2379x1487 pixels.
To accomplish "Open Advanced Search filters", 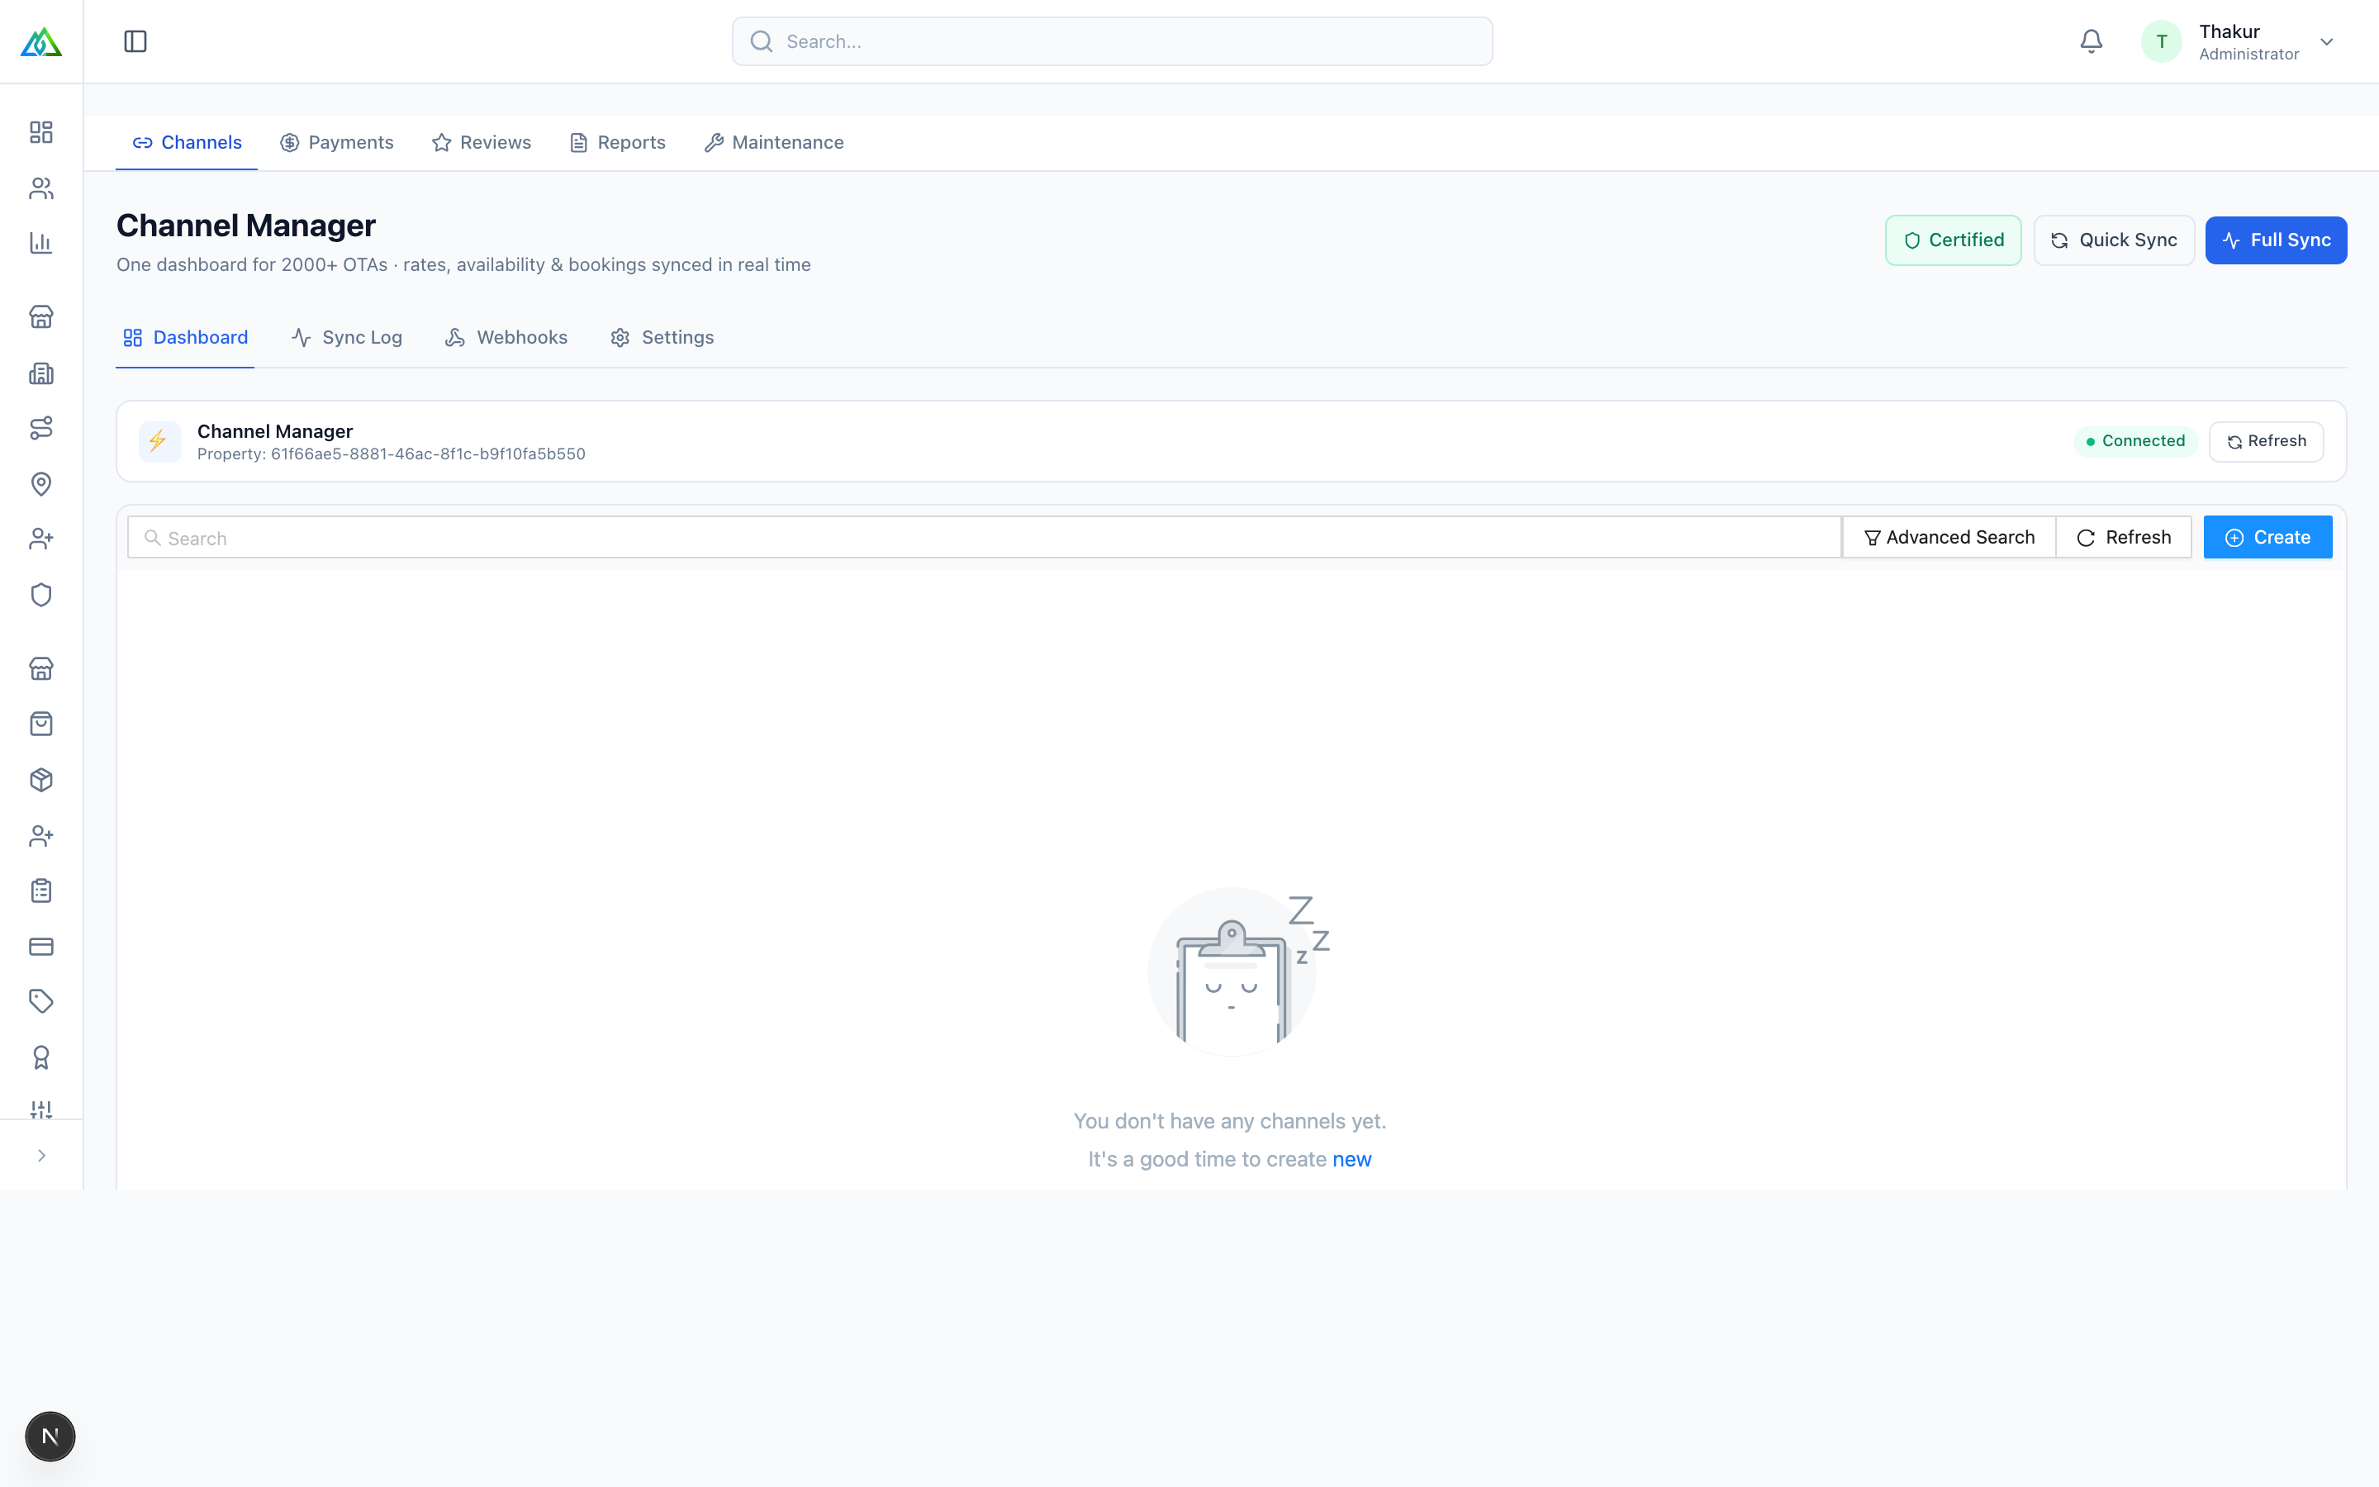I will (x=1949, y=537).
